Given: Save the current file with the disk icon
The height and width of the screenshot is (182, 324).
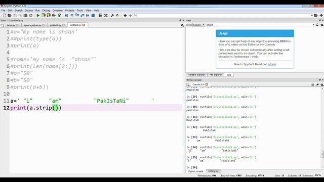Looking at the screenshot, I should click(15, 15).
